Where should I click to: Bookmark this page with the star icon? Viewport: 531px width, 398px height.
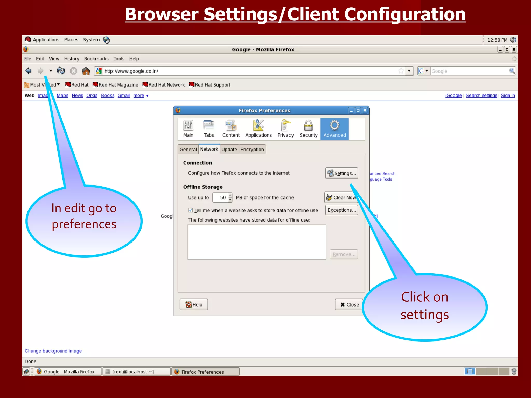(401, 71)
